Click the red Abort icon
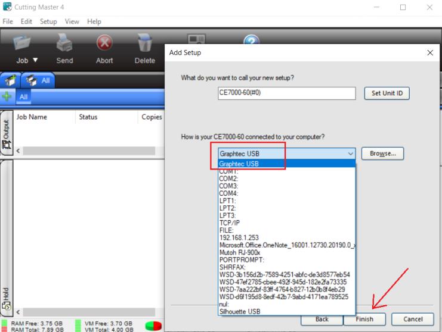The width and height of the screenshot is (442, 332). pyautogui.click(x=104, y=43)
